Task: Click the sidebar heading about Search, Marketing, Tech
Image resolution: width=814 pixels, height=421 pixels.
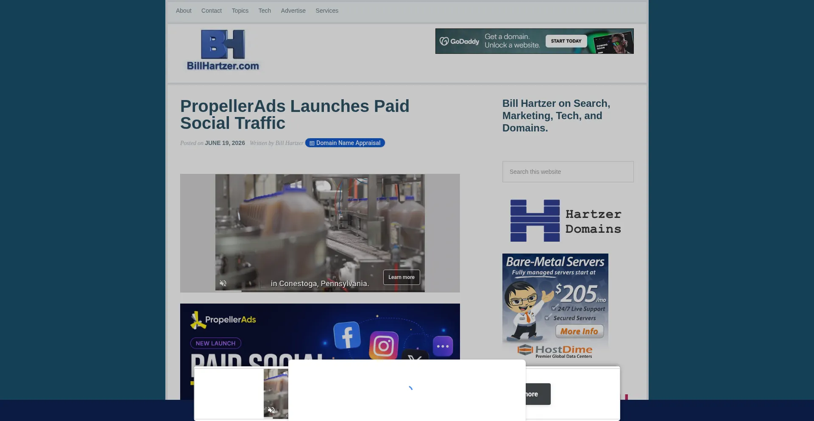Action: [556, 116]
